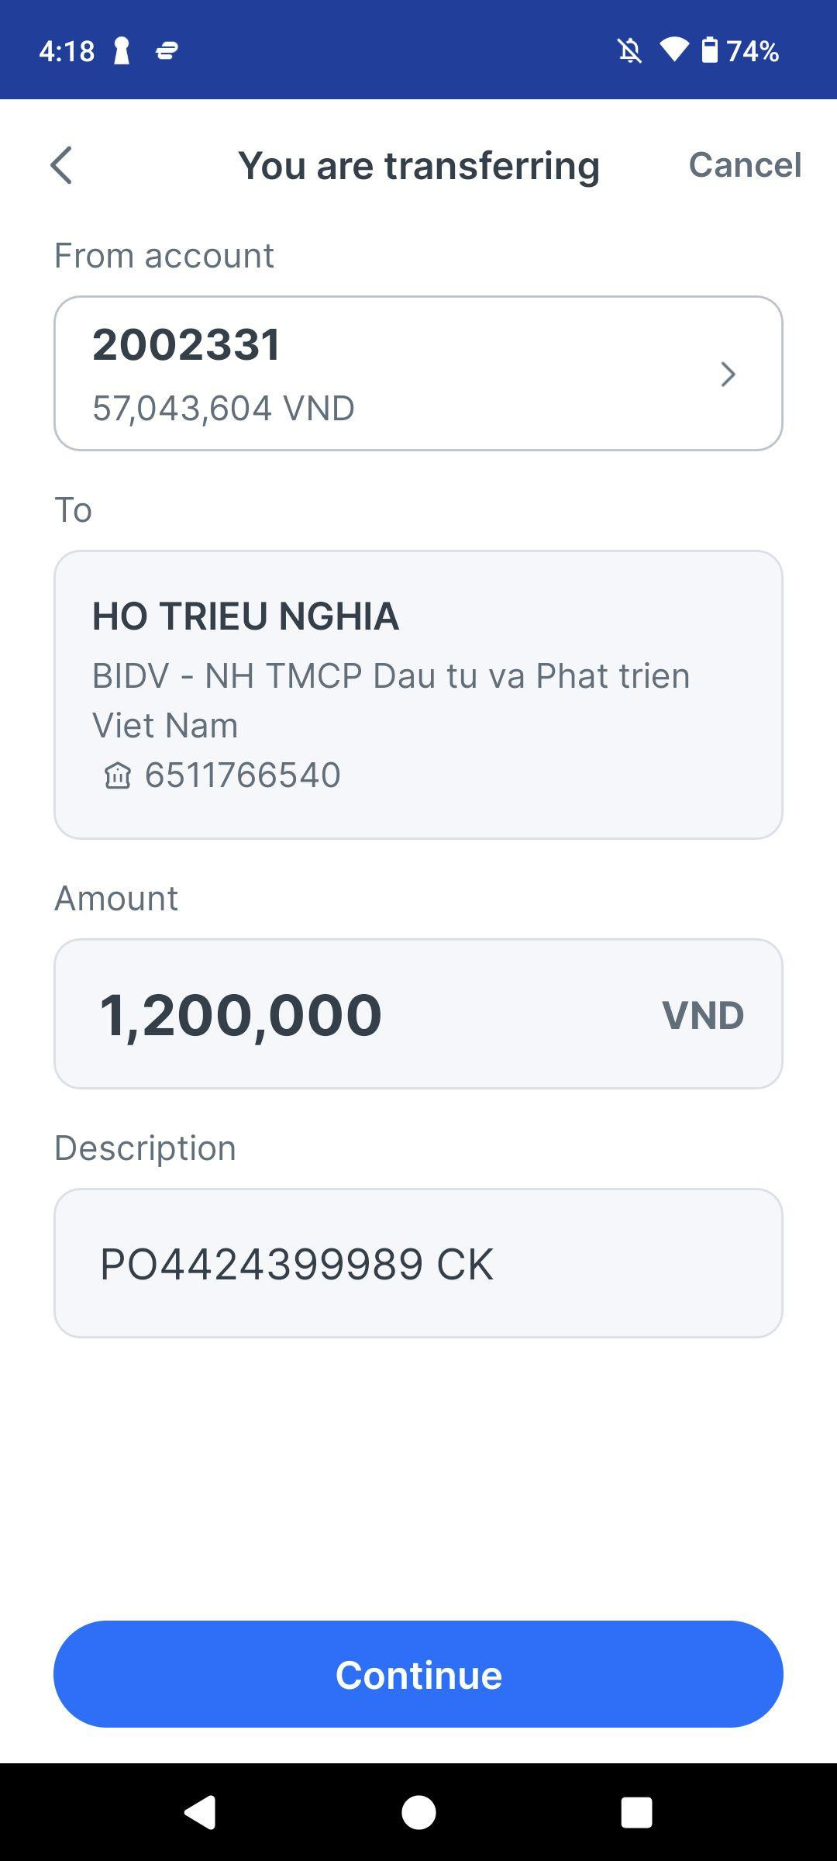Tap the battery 74% indicator

point(739,51)
